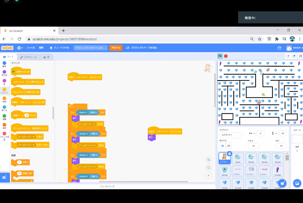Select the Crystal2 sprite thumbnail
303x203 pixels.
[x=278, y=171]
